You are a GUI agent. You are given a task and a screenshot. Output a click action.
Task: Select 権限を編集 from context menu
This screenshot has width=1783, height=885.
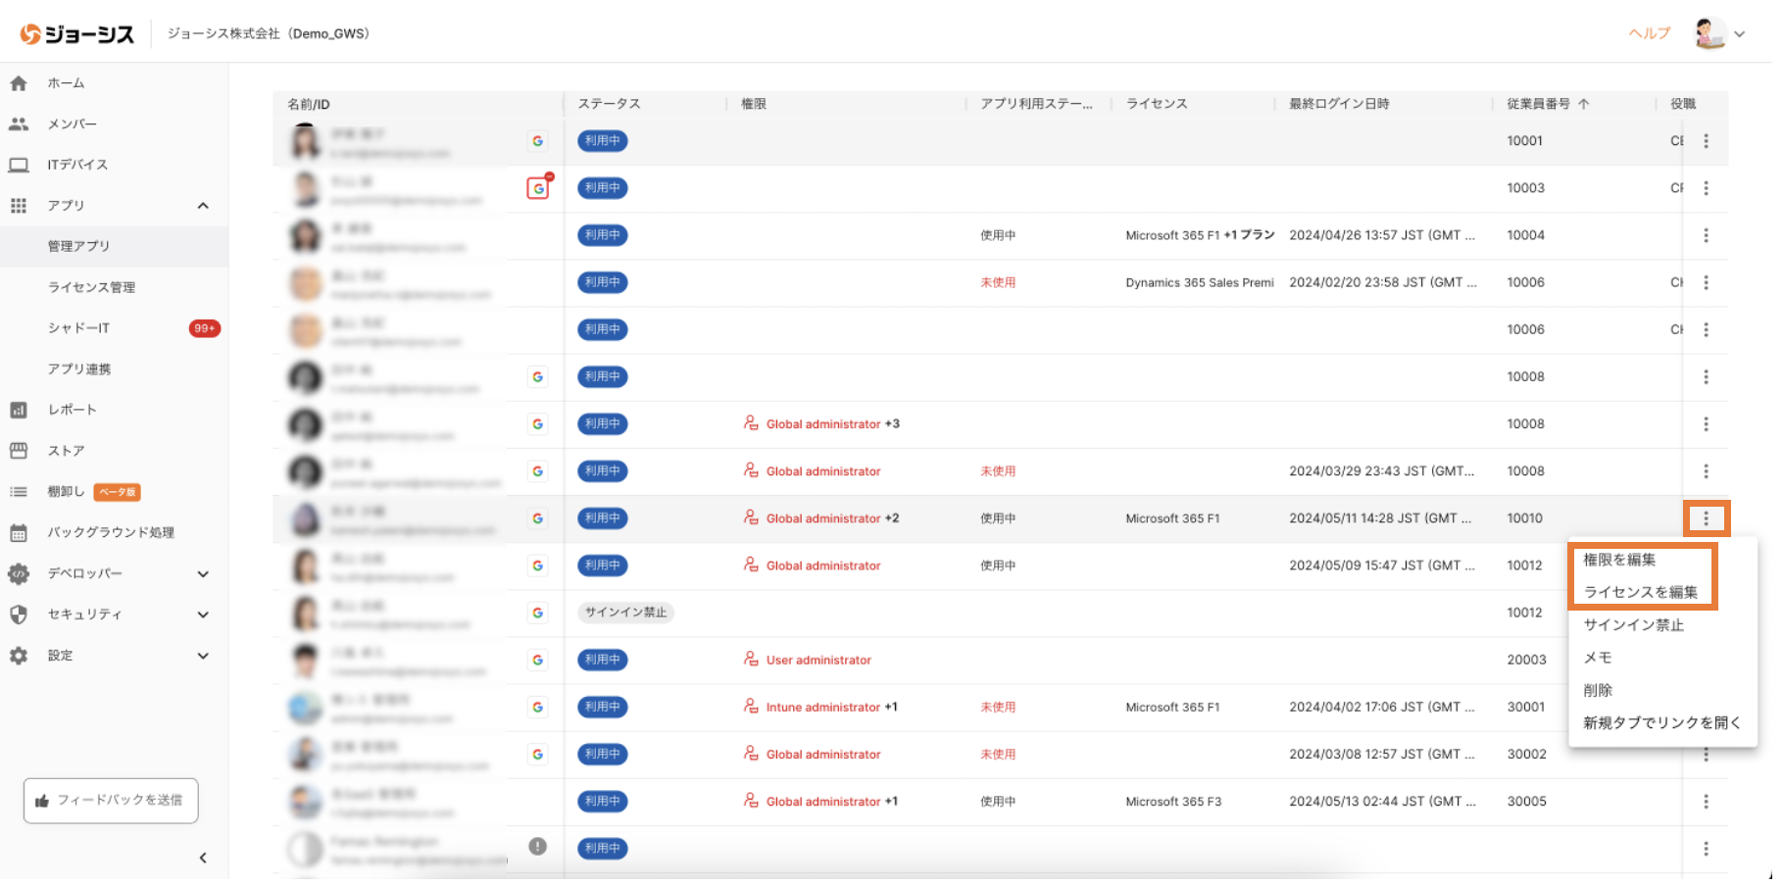tap(1619, 560)
